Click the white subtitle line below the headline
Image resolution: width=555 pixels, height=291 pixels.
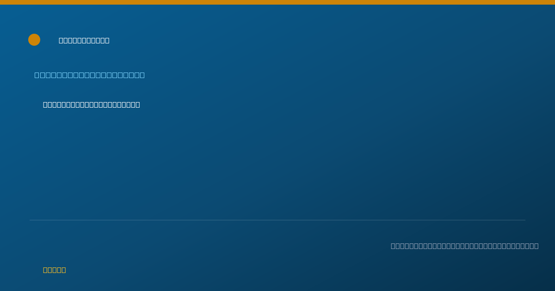pyautogui.click(x=92, y=104)
